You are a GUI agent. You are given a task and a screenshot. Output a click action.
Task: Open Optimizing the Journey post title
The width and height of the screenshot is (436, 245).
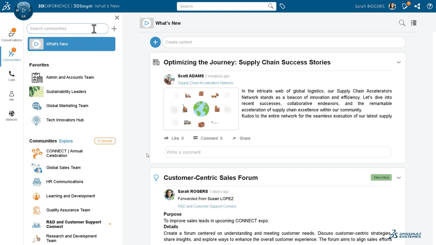click(x=247, y=62)
